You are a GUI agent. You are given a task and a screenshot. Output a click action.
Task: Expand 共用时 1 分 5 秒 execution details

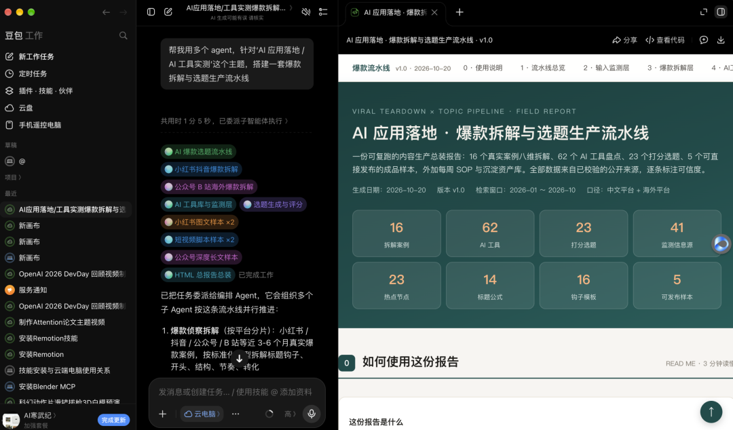225,121
